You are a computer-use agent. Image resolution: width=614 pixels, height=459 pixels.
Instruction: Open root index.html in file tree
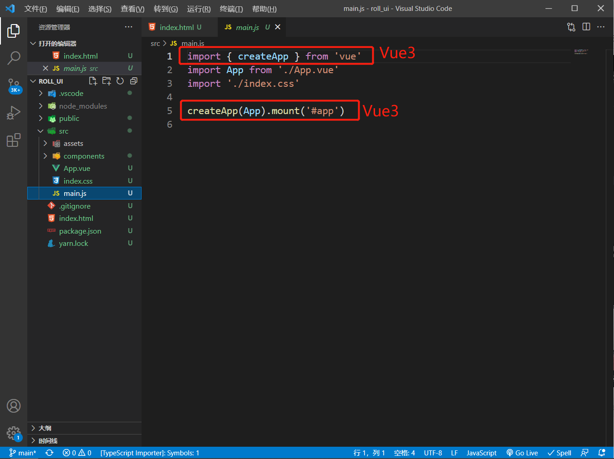coord(84,218)
